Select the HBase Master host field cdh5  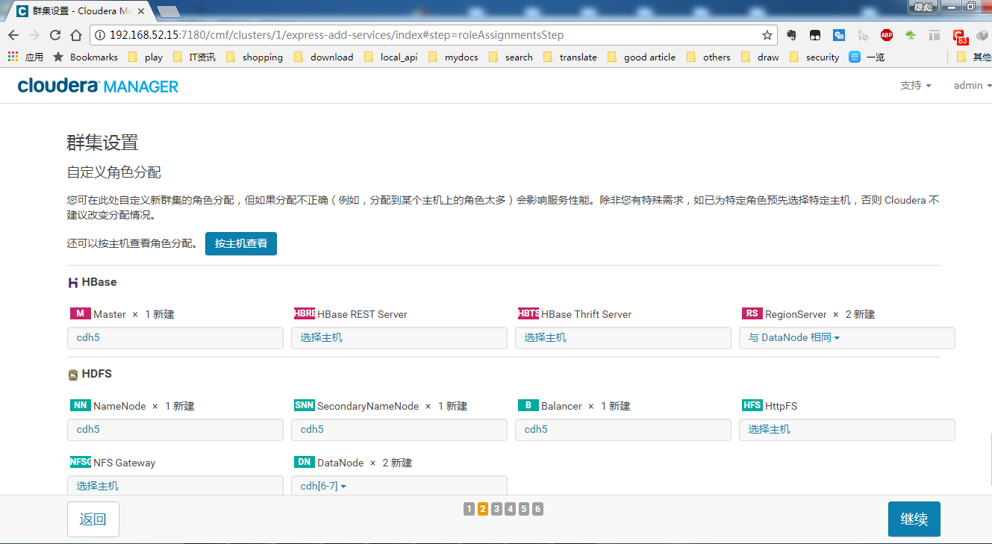point(175,337)
